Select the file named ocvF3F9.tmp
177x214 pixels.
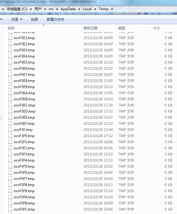tap(24, 191)
